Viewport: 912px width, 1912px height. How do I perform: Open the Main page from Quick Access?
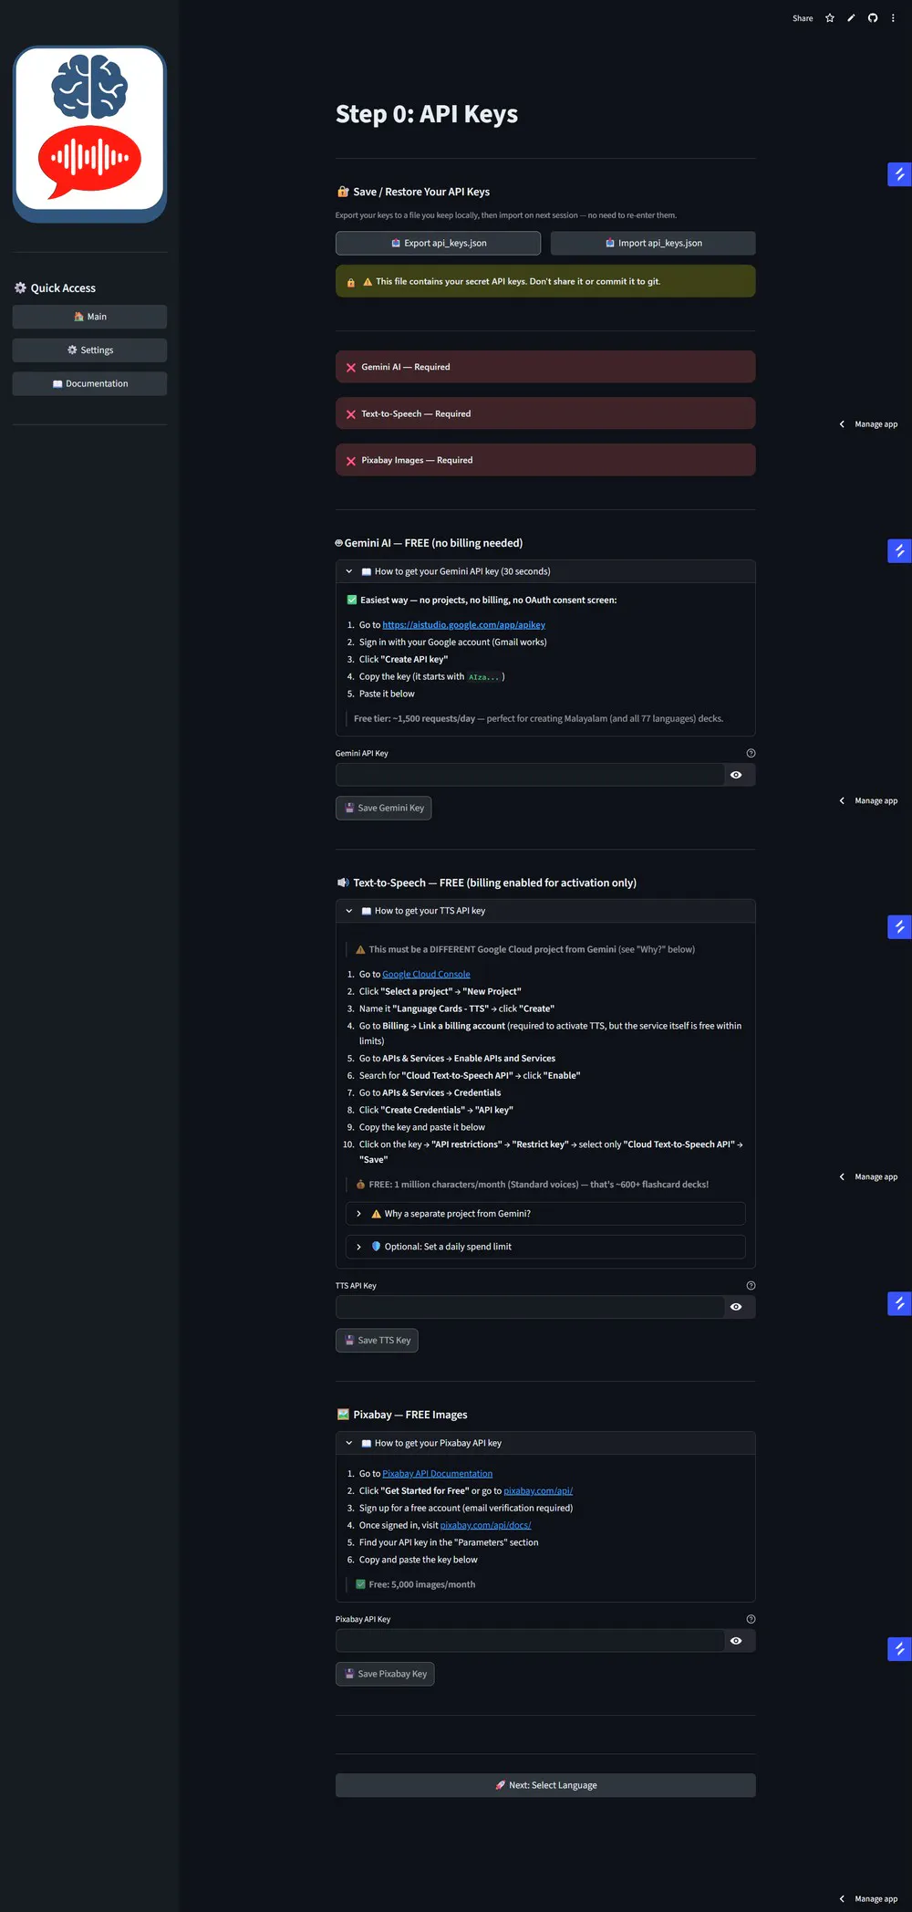point(89,317)
